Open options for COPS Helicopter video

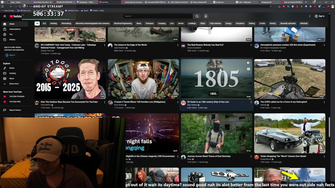pyautogui.click(x=324, y=102)
